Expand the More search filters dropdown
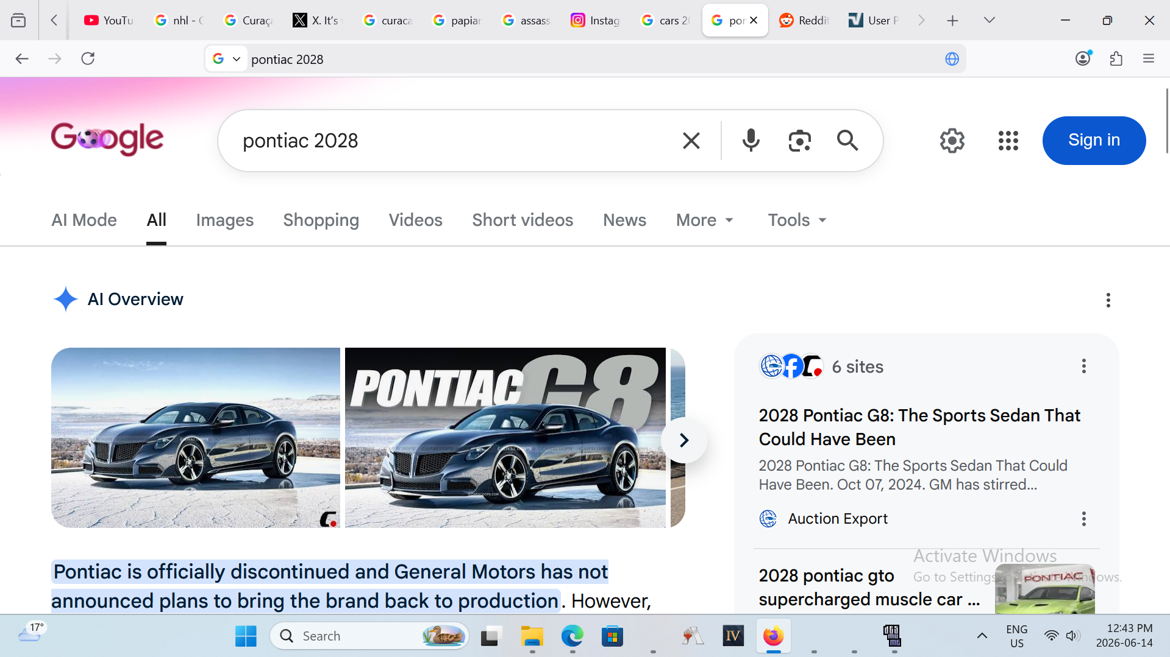Screen dimensions: 1170x657 click(x=705, y=220)
